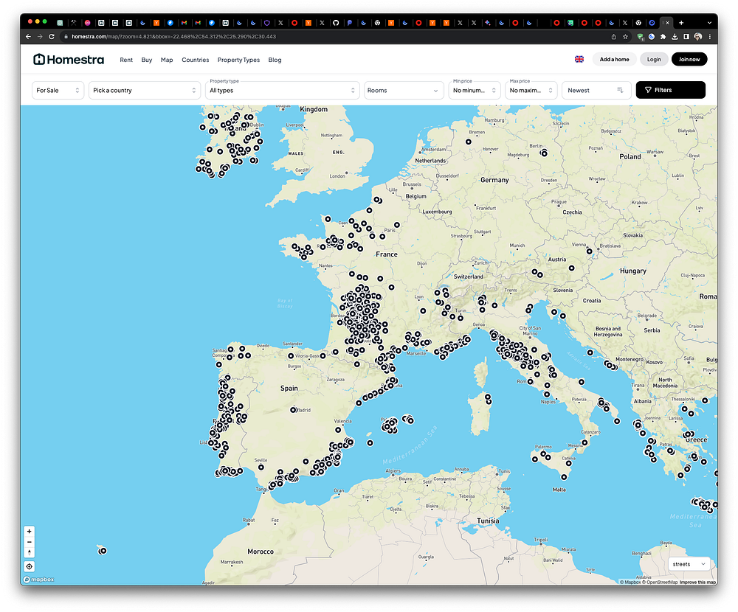Open the Pick a country dropdown
Image resolution: width=738 pixels, height=612 pixels.
pyautogui.click(x=145, y=90)
